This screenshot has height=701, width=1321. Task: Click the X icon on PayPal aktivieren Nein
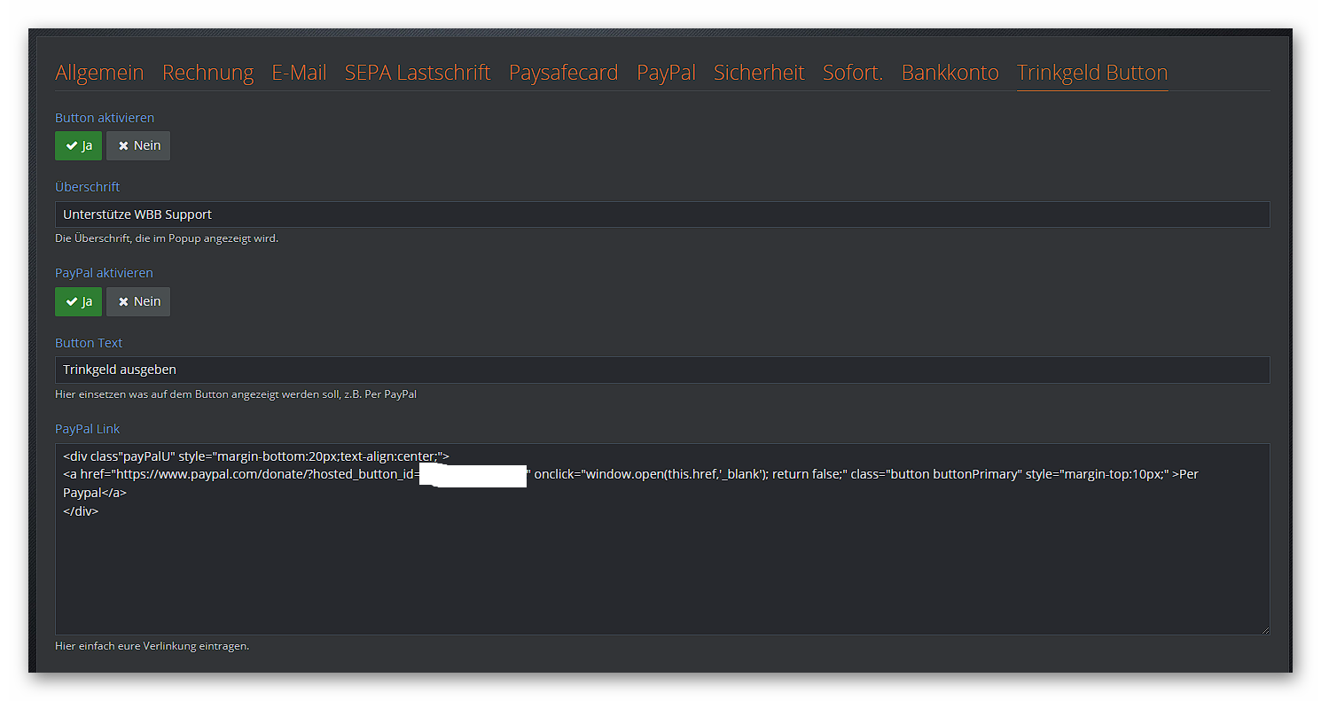(123, 301)
